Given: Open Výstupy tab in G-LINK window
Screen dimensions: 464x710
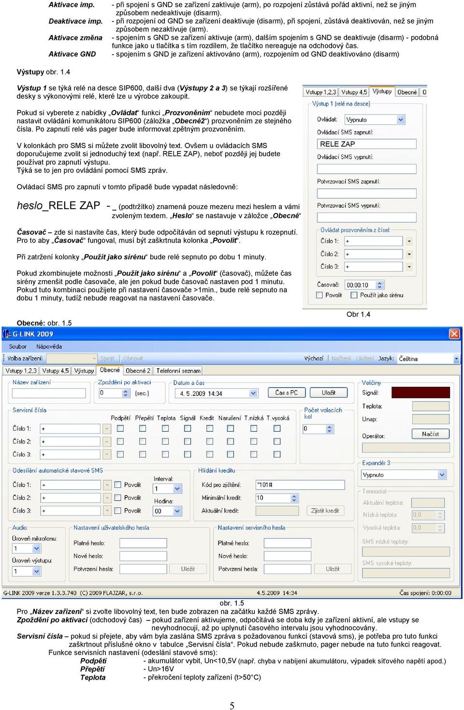Looking at the screenshot, I should (84, 371).
